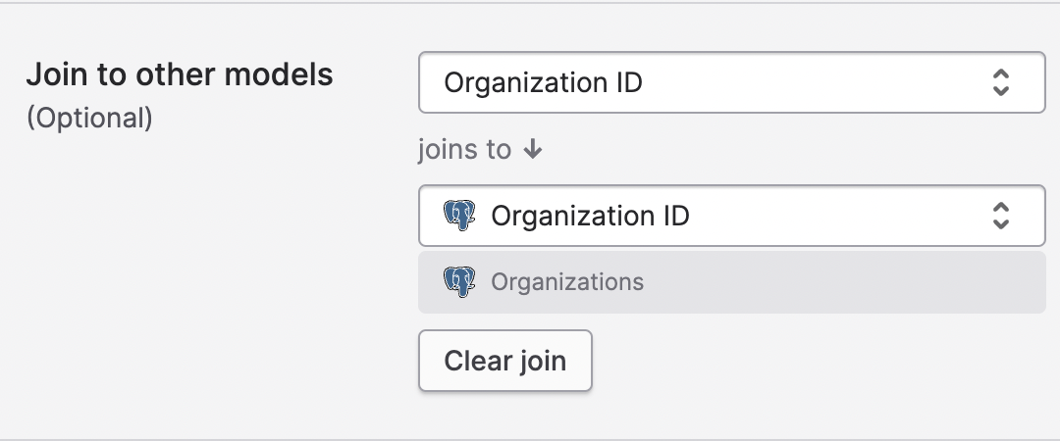Click the blank middle area of the top select
This screenshot has width=1060, height=441.
tap(815, 82)
